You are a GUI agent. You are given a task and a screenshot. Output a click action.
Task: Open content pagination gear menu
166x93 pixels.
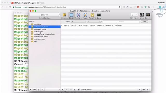(143, 90)
